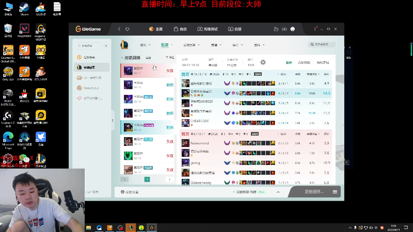Click the League of Legends taskbar icon
This screenshot has height=232, width=413.
pyautogui.click(x=131, y=227)
